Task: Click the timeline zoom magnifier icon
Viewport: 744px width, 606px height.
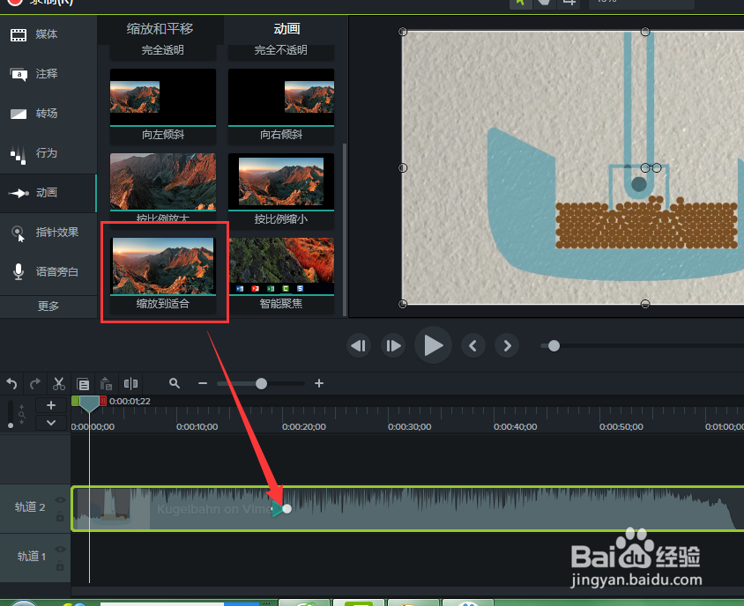Action: coord(175,384)
